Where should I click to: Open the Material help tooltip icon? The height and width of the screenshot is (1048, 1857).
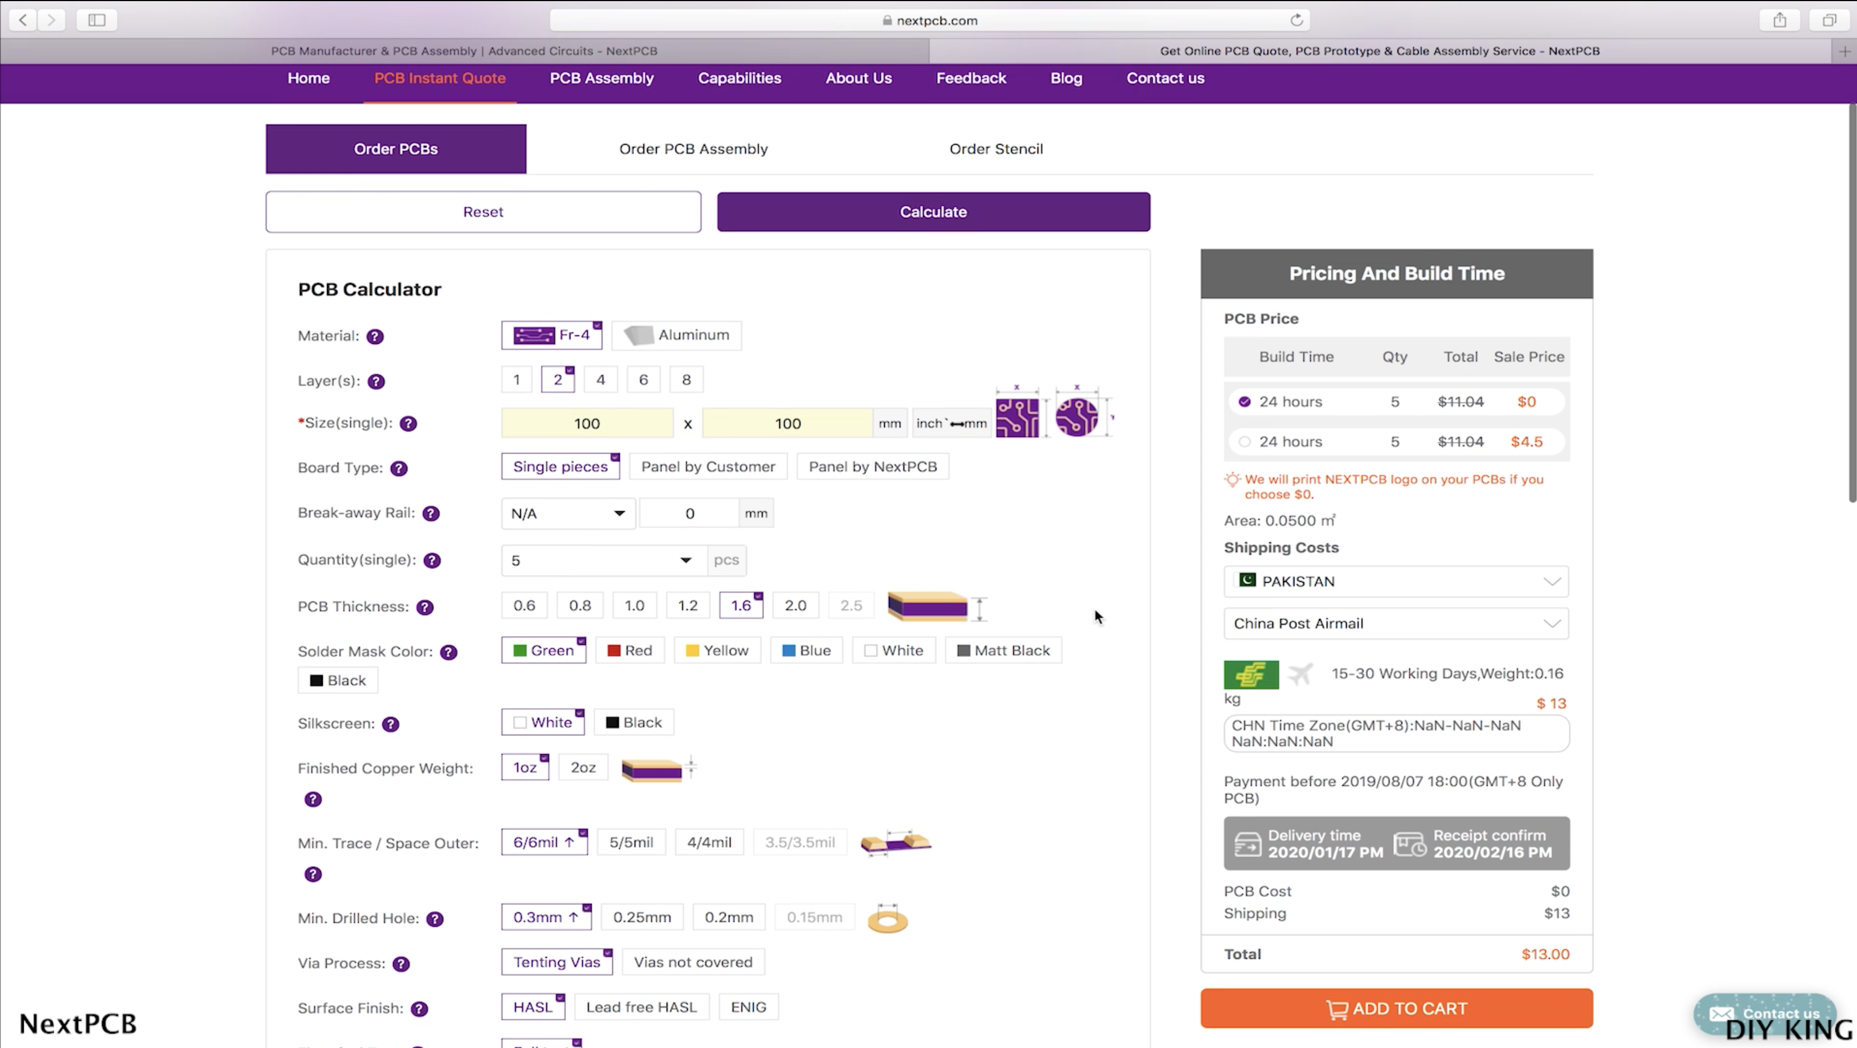pyautogui.click(x=375, y=336)
